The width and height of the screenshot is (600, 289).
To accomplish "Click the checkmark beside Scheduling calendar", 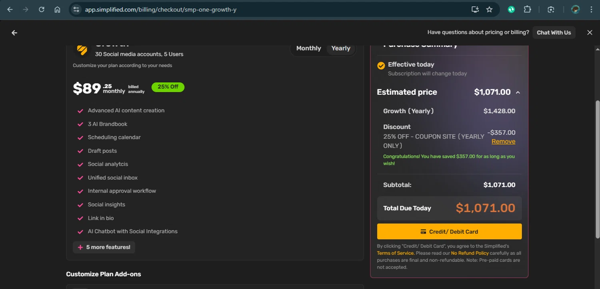I will coord(80,138).
